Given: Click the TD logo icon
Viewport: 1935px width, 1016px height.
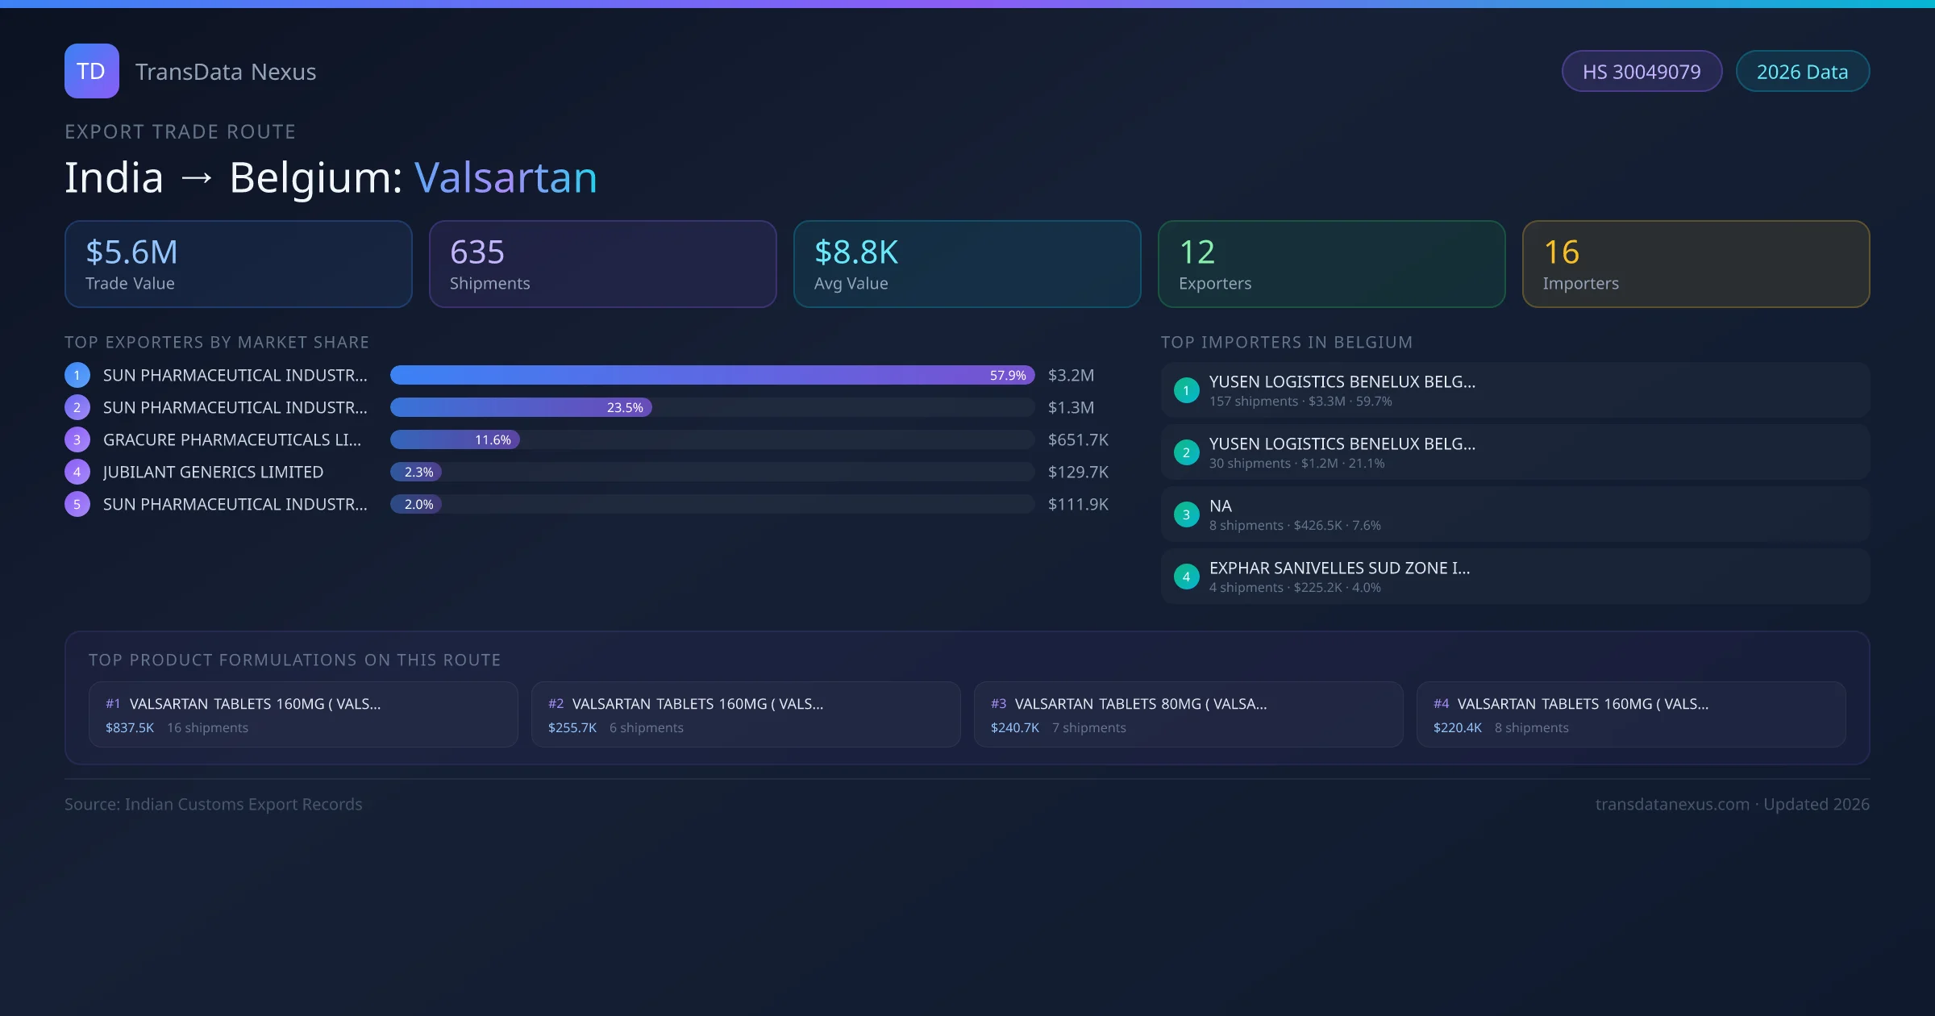Looking at the screenshot, I should [x=91, y=71].
